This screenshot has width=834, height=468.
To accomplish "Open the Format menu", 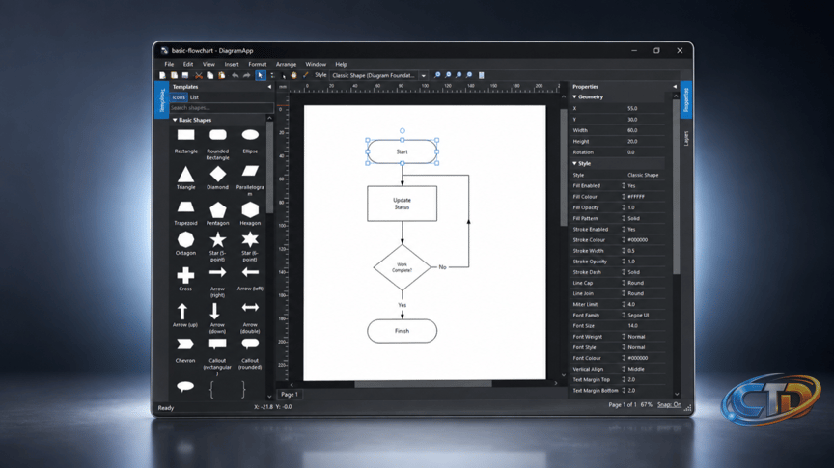I will tap(258, 64).
